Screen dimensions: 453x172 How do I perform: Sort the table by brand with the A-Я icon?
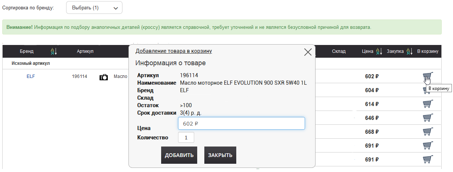[53, 51]
